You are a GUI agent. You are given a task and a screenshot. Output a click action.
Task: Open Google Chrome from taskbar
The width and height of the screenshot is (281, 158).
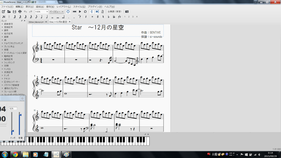15,155
